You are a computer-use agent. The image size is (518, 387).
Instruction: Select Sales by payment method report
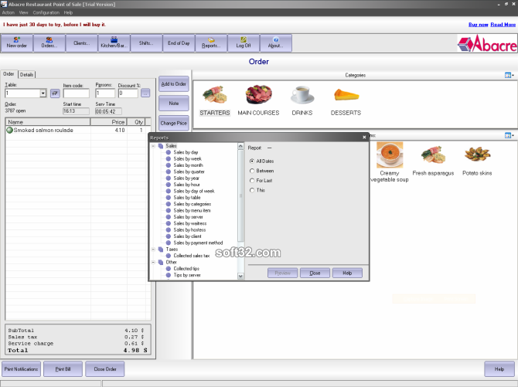(x=198, y=243)
